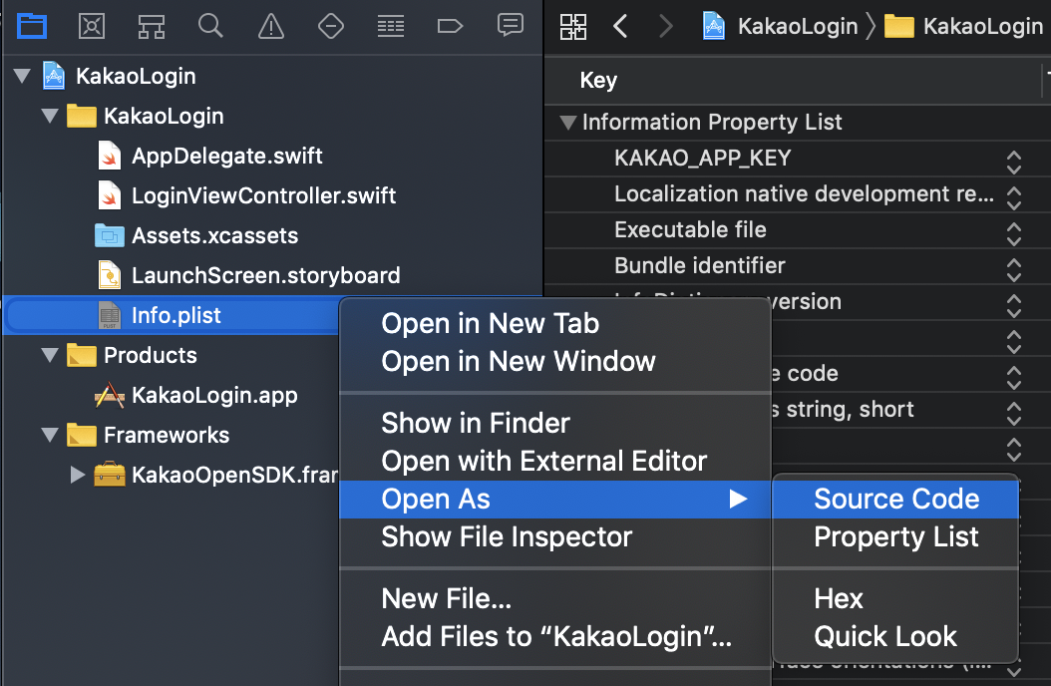Choose Open with External Editor

[544, 462]
